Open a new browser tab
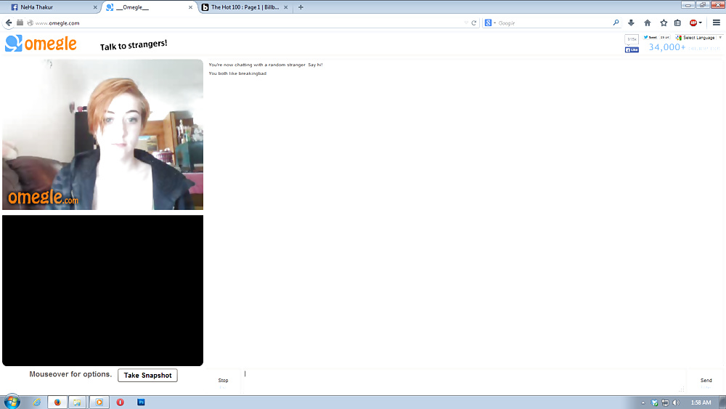Viewport: 726px width, 409px height. click(x=301, y=7)
